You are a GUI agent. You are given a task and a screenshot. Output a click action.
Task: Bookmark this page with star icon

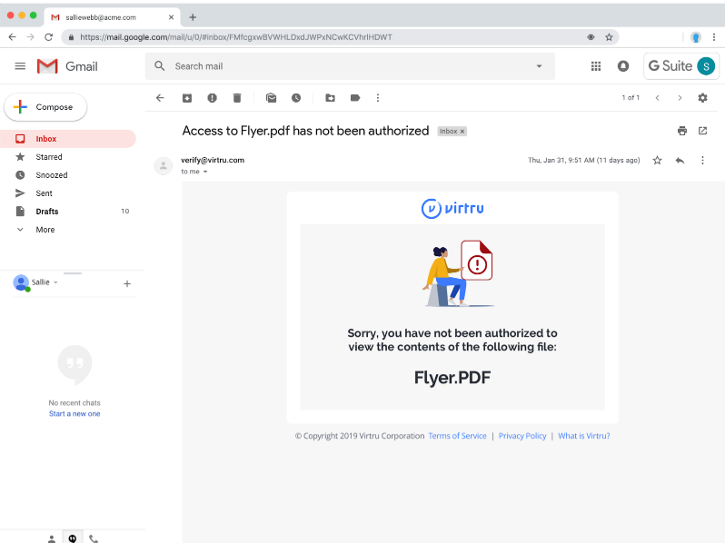[609, 37]
